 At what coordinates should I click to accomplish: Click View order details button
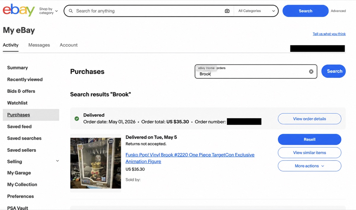pos(309,119)
